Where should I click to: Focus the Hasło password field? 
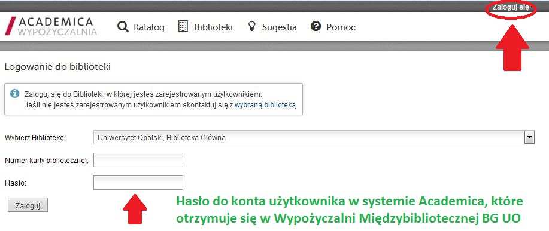click(x=138, y=183)
